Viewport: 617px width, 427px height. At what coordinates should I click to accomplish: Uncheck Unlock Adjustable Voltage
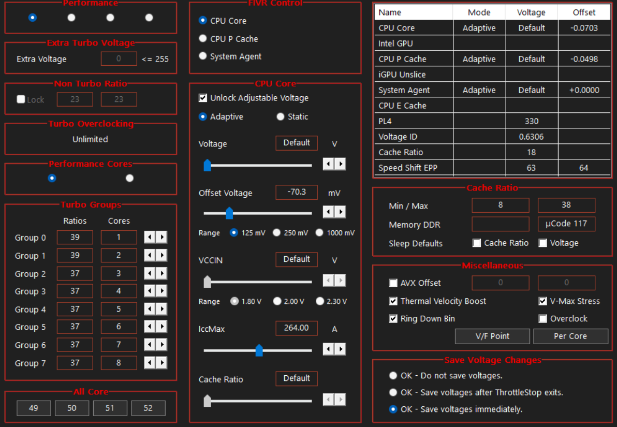(x=203, y=98)
